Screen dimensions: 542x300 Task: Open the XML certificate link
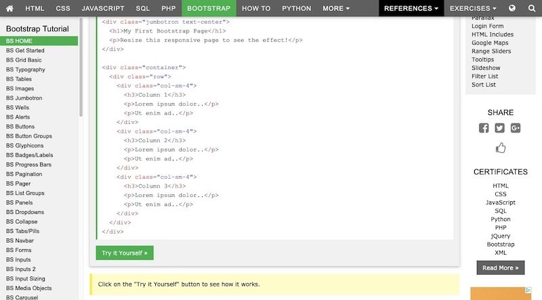pyautogui.click(x=501, y=253)
